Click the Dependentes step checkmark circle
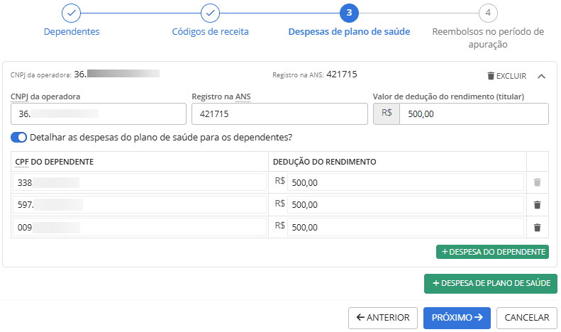The image size is (561, 332). 71,13
